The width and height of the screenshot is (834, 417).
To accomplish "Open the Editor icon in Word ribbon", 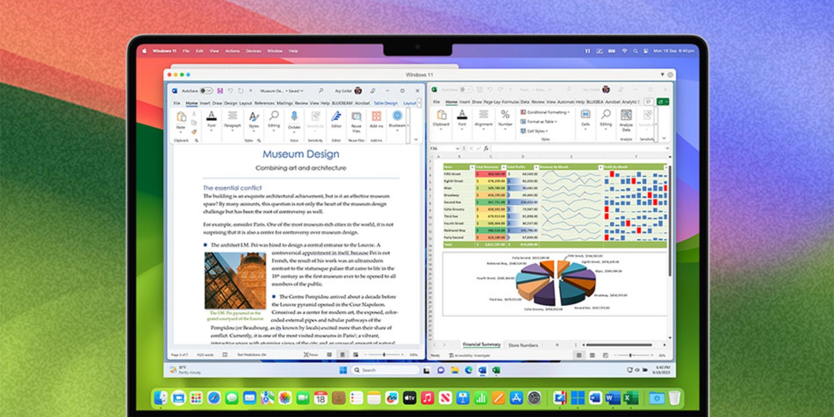I will tap(336, 116).
